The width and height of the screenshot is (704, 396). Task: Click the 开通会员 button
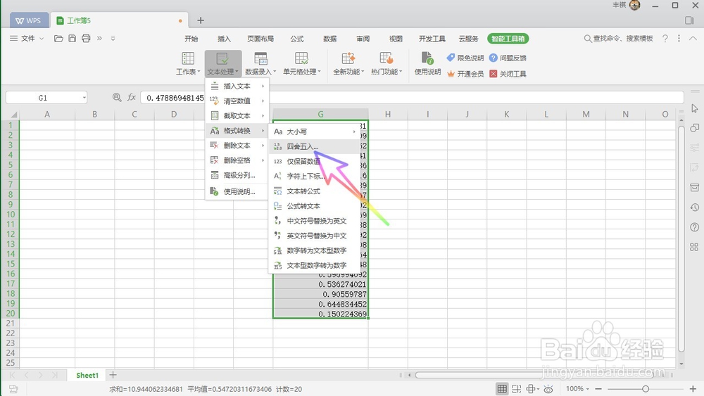pyautogui.click(x=465, y=74)
